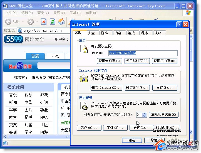Screen dimensions: 201x153
Task: Click the green Refresh toolbar icon
Action: pyautogui.click(x=53, y=22)
